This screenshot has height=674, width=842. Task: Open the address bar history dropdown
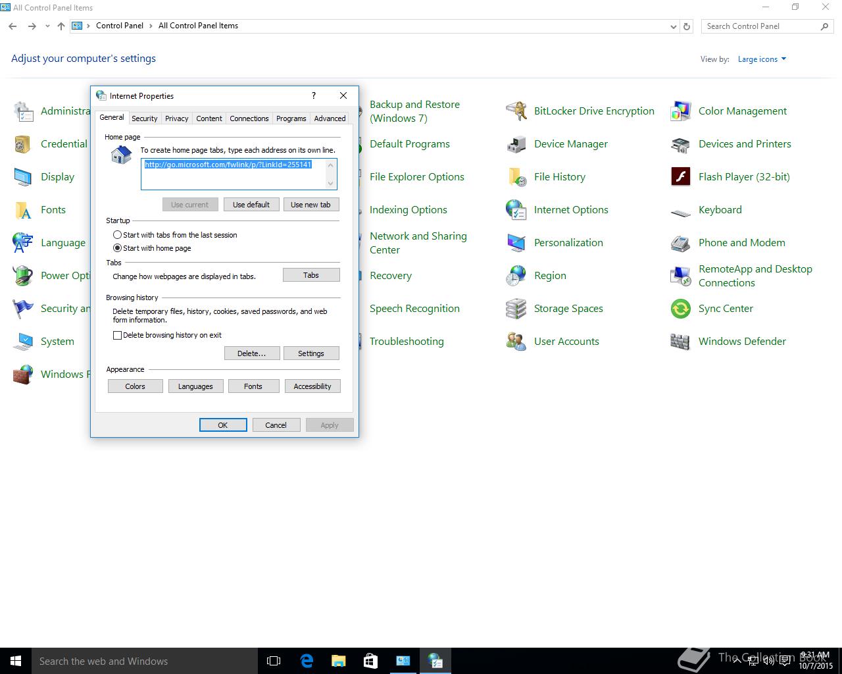[x=673, y=26]
